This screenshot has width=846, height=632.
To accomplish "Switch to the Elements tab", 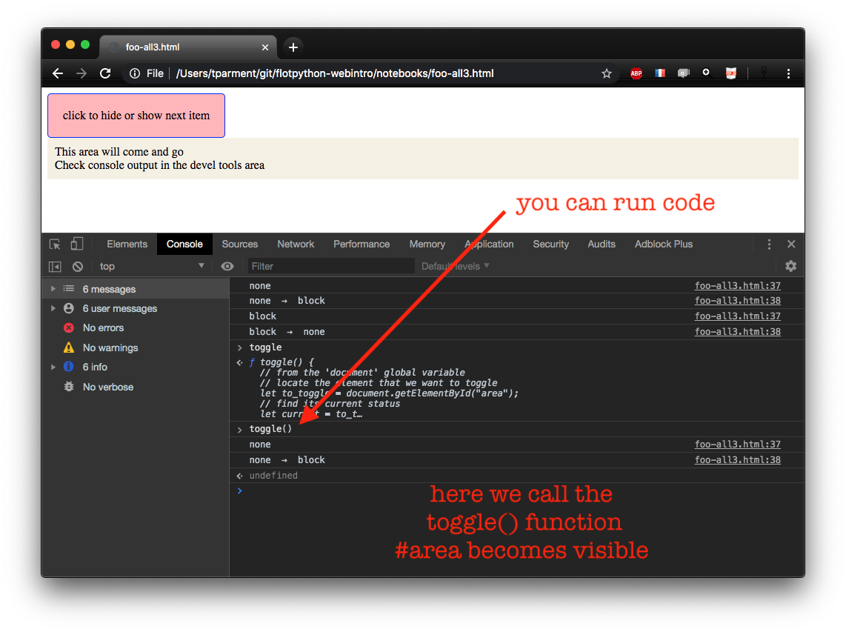I will point(127,245).
